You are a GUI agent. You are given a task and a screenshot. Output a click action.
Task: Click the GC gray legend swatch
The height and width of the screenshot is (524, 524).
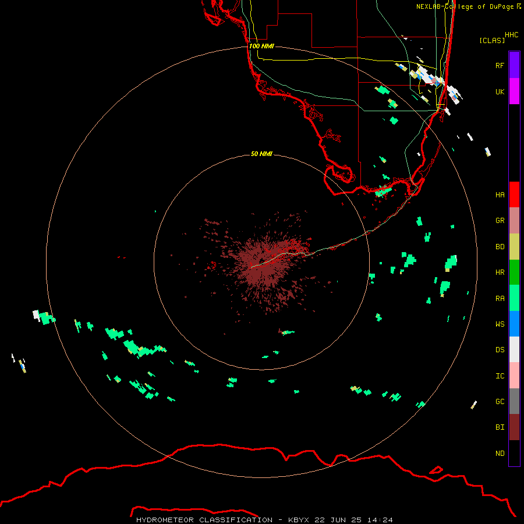click(x=514, y=401)
